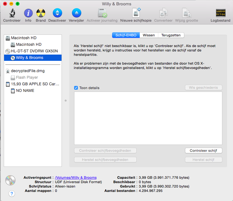Viewport: 233px width, 201px height.
Task: Switch to the Terugzetten tab
Action: (171, 35)
